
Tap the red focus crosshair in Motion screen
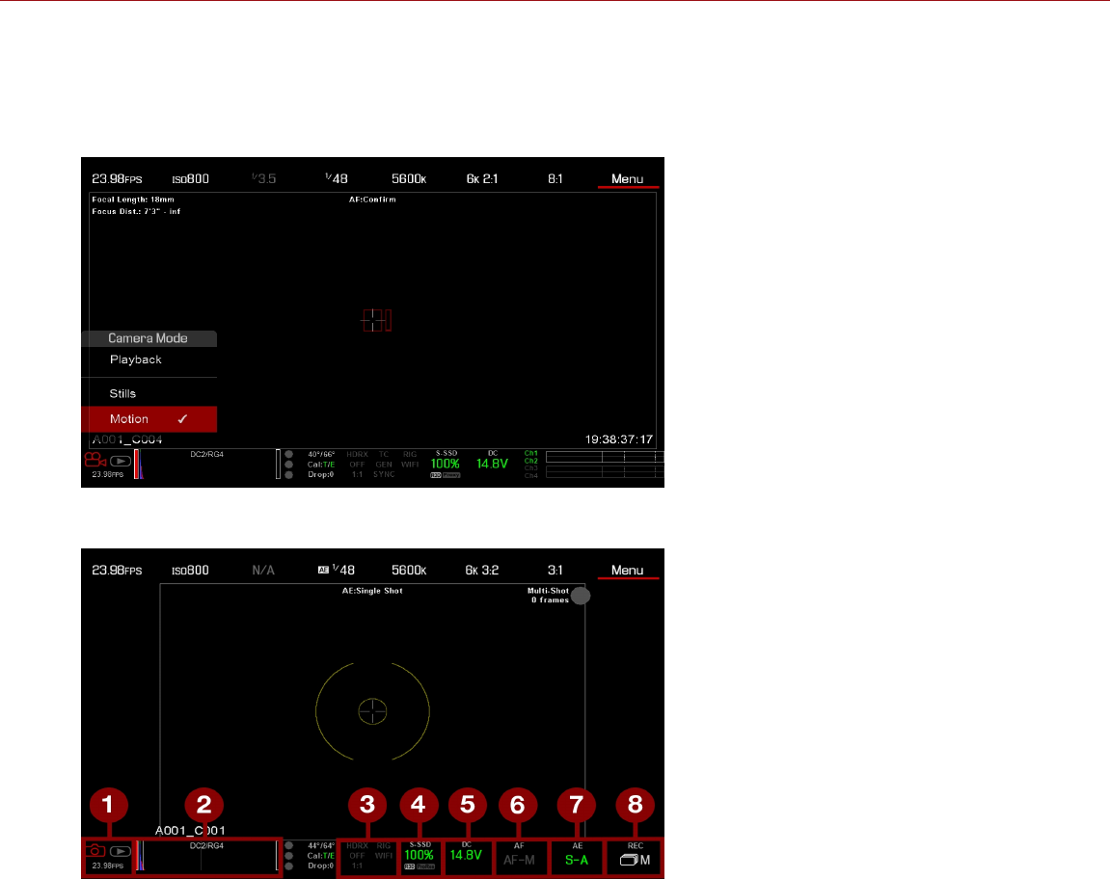point(376,321)
